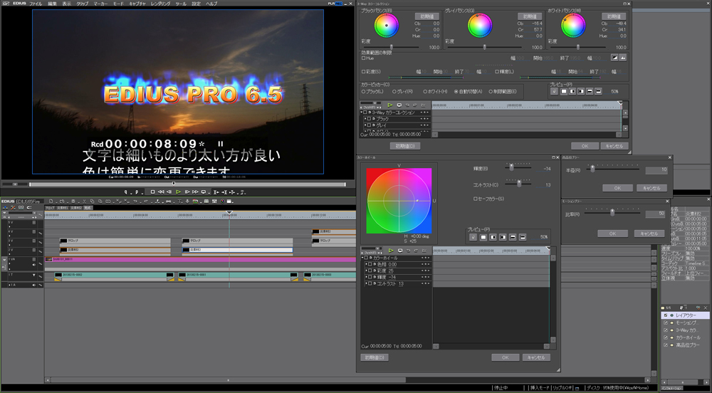
Task: Click the Stop button in the player
Action: (152, 192)
